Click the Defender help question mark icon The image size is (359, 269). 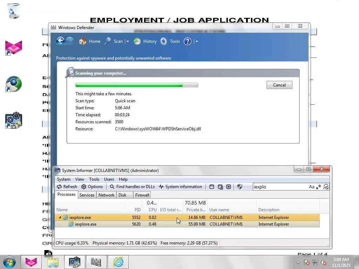coord(188,41)
